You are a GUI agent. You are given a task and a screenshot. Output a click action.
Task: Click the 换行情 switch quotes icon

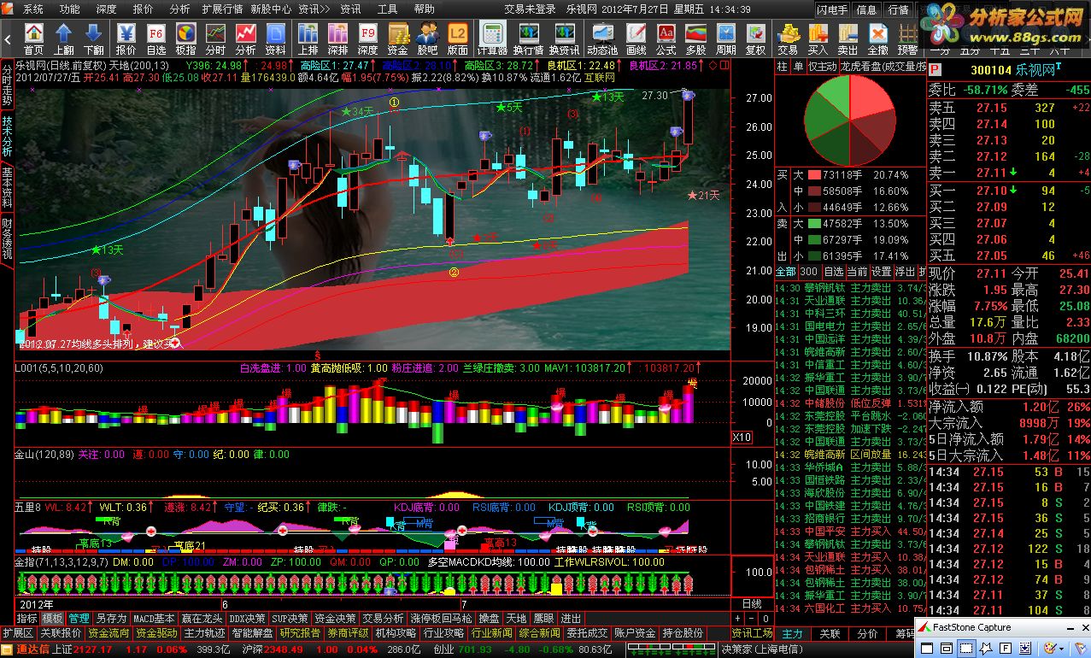[x=528, y=38]
